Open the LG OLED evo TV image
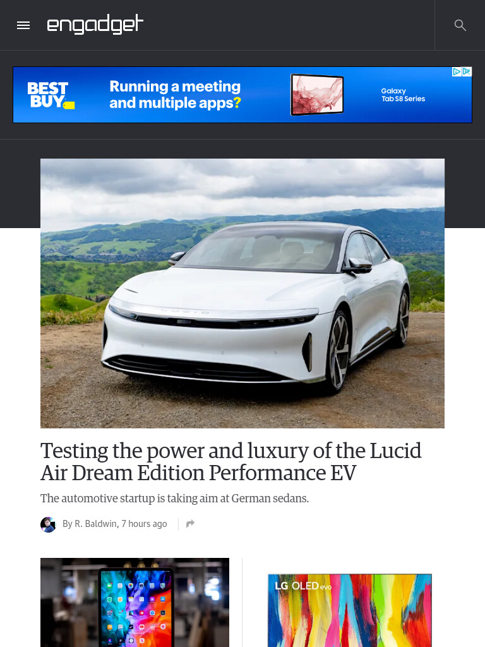 (350, 610)
